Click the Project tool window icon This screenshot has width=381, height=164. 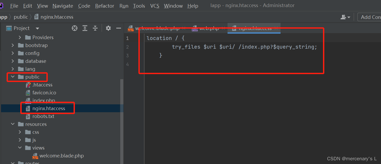pyautogui.click(x=9, y=28)
